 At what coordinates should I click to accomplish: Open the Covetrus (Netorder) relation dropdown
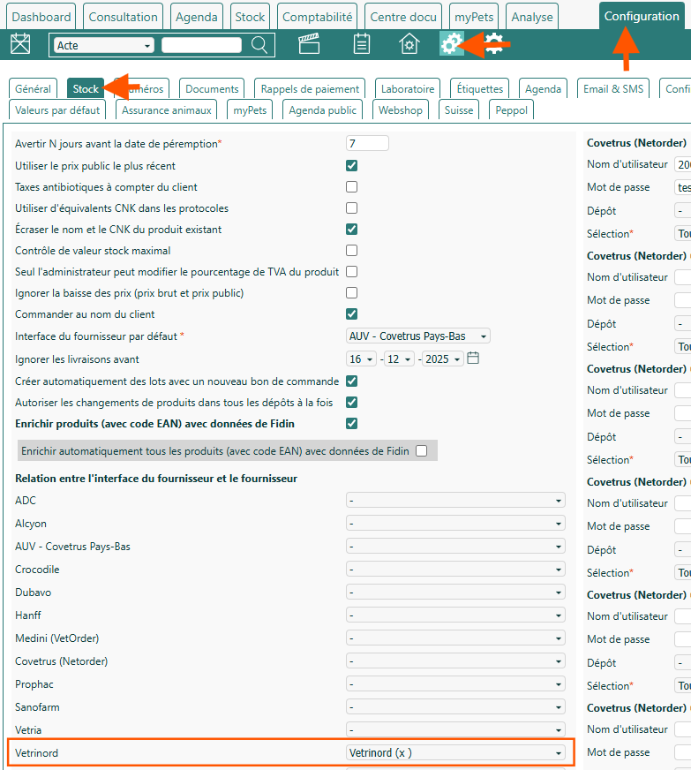[455, 661]
